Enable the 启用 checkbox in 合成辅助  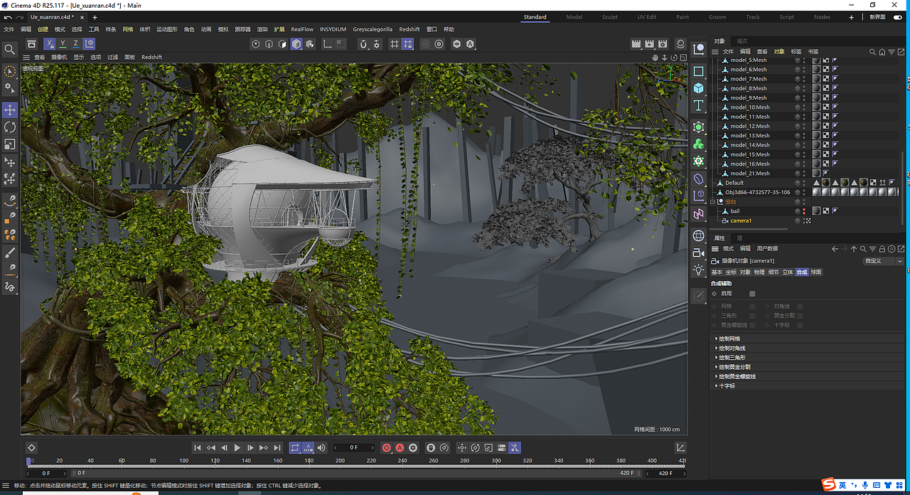tap(752, 294)
